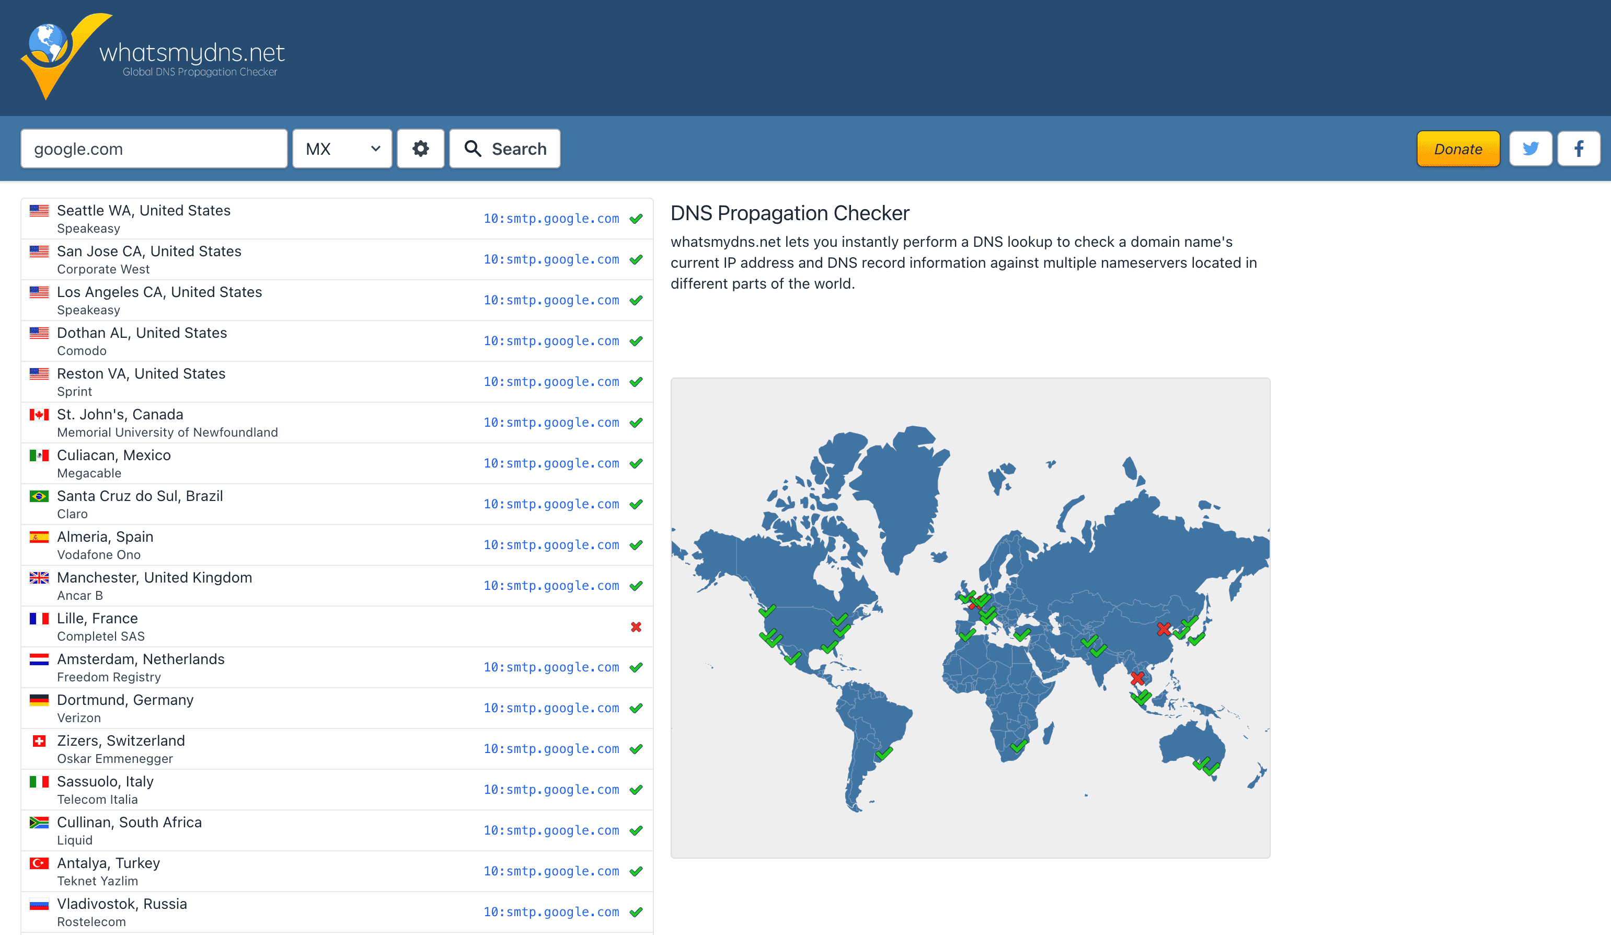Open the MX record type dropdown
Screen dimensions: 1611x935
click(342, 149)
